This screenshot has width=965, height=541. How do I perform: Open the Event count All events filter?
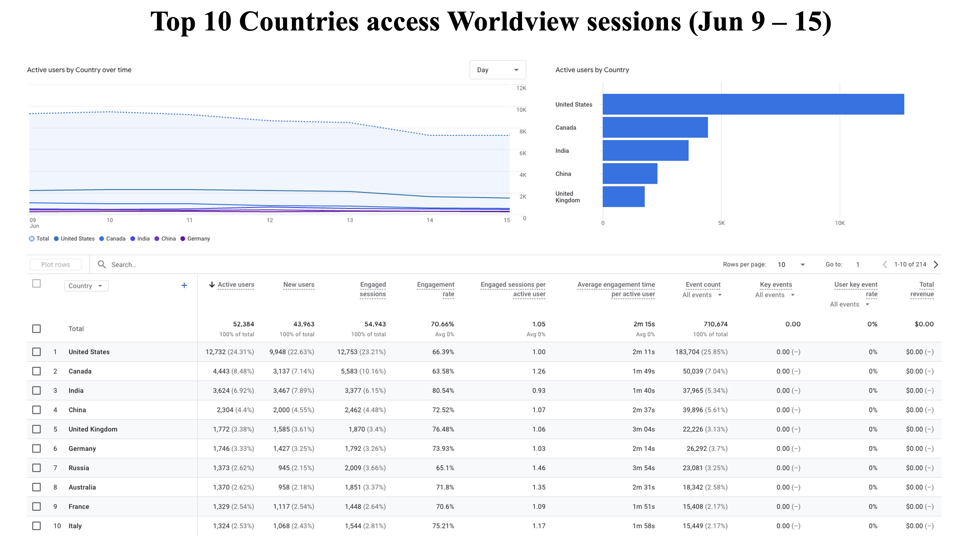point(702,295)
